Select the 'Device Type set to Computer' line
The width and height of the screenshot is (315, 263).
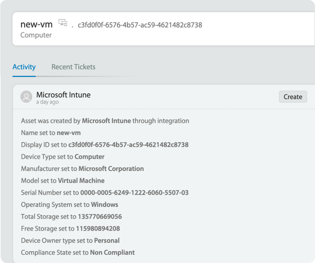point(63,157)
